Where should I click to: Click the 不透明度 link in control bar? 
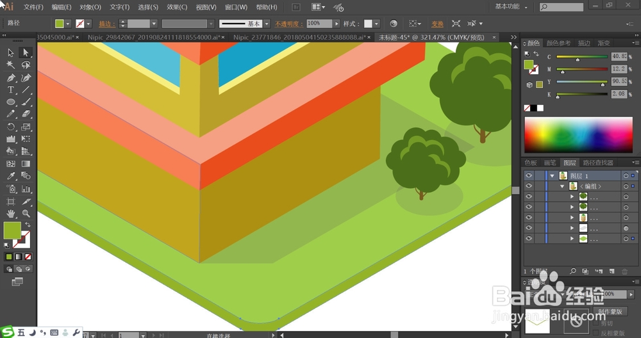coord(288,24)
